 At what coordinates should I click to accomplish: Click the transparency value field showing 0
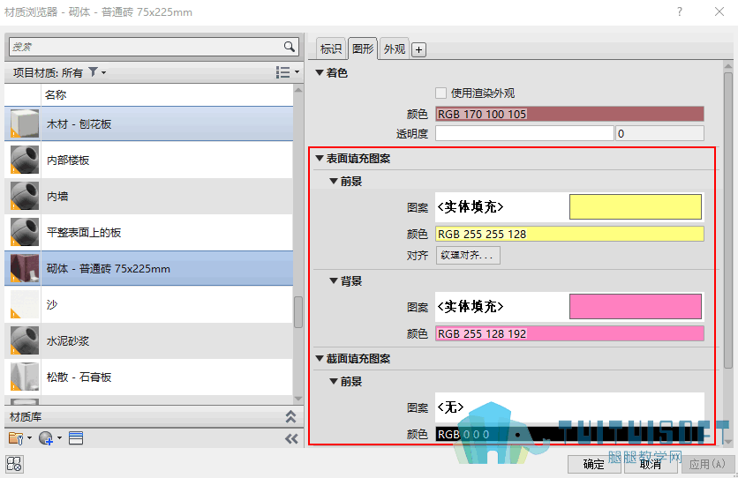click(x=659, y=133)
